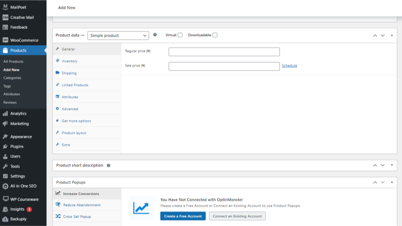Open the Extra tab
The width and height of the screenshot is (402, 226).
87,145
